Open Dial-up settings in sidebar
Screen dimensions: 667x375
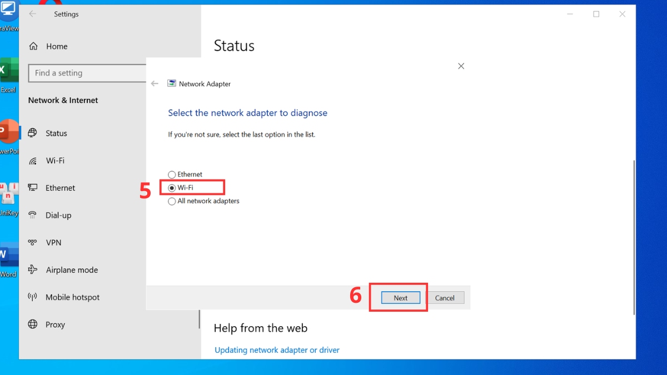[58, 215]
